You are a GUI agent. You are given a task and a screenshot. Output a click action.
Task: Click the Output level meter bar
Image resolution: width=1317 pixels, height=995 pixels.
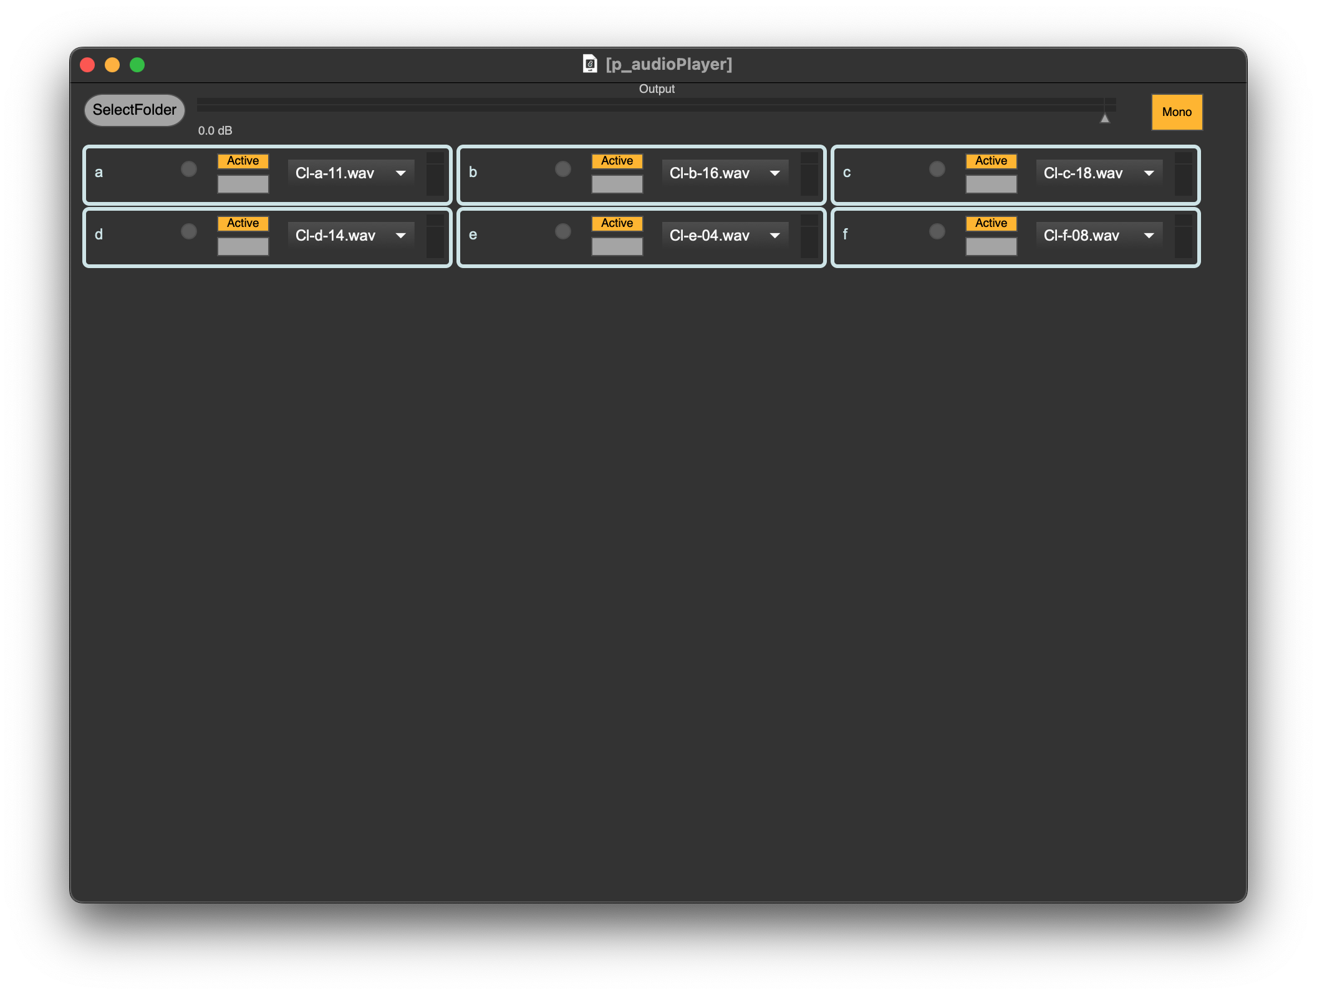656,105
